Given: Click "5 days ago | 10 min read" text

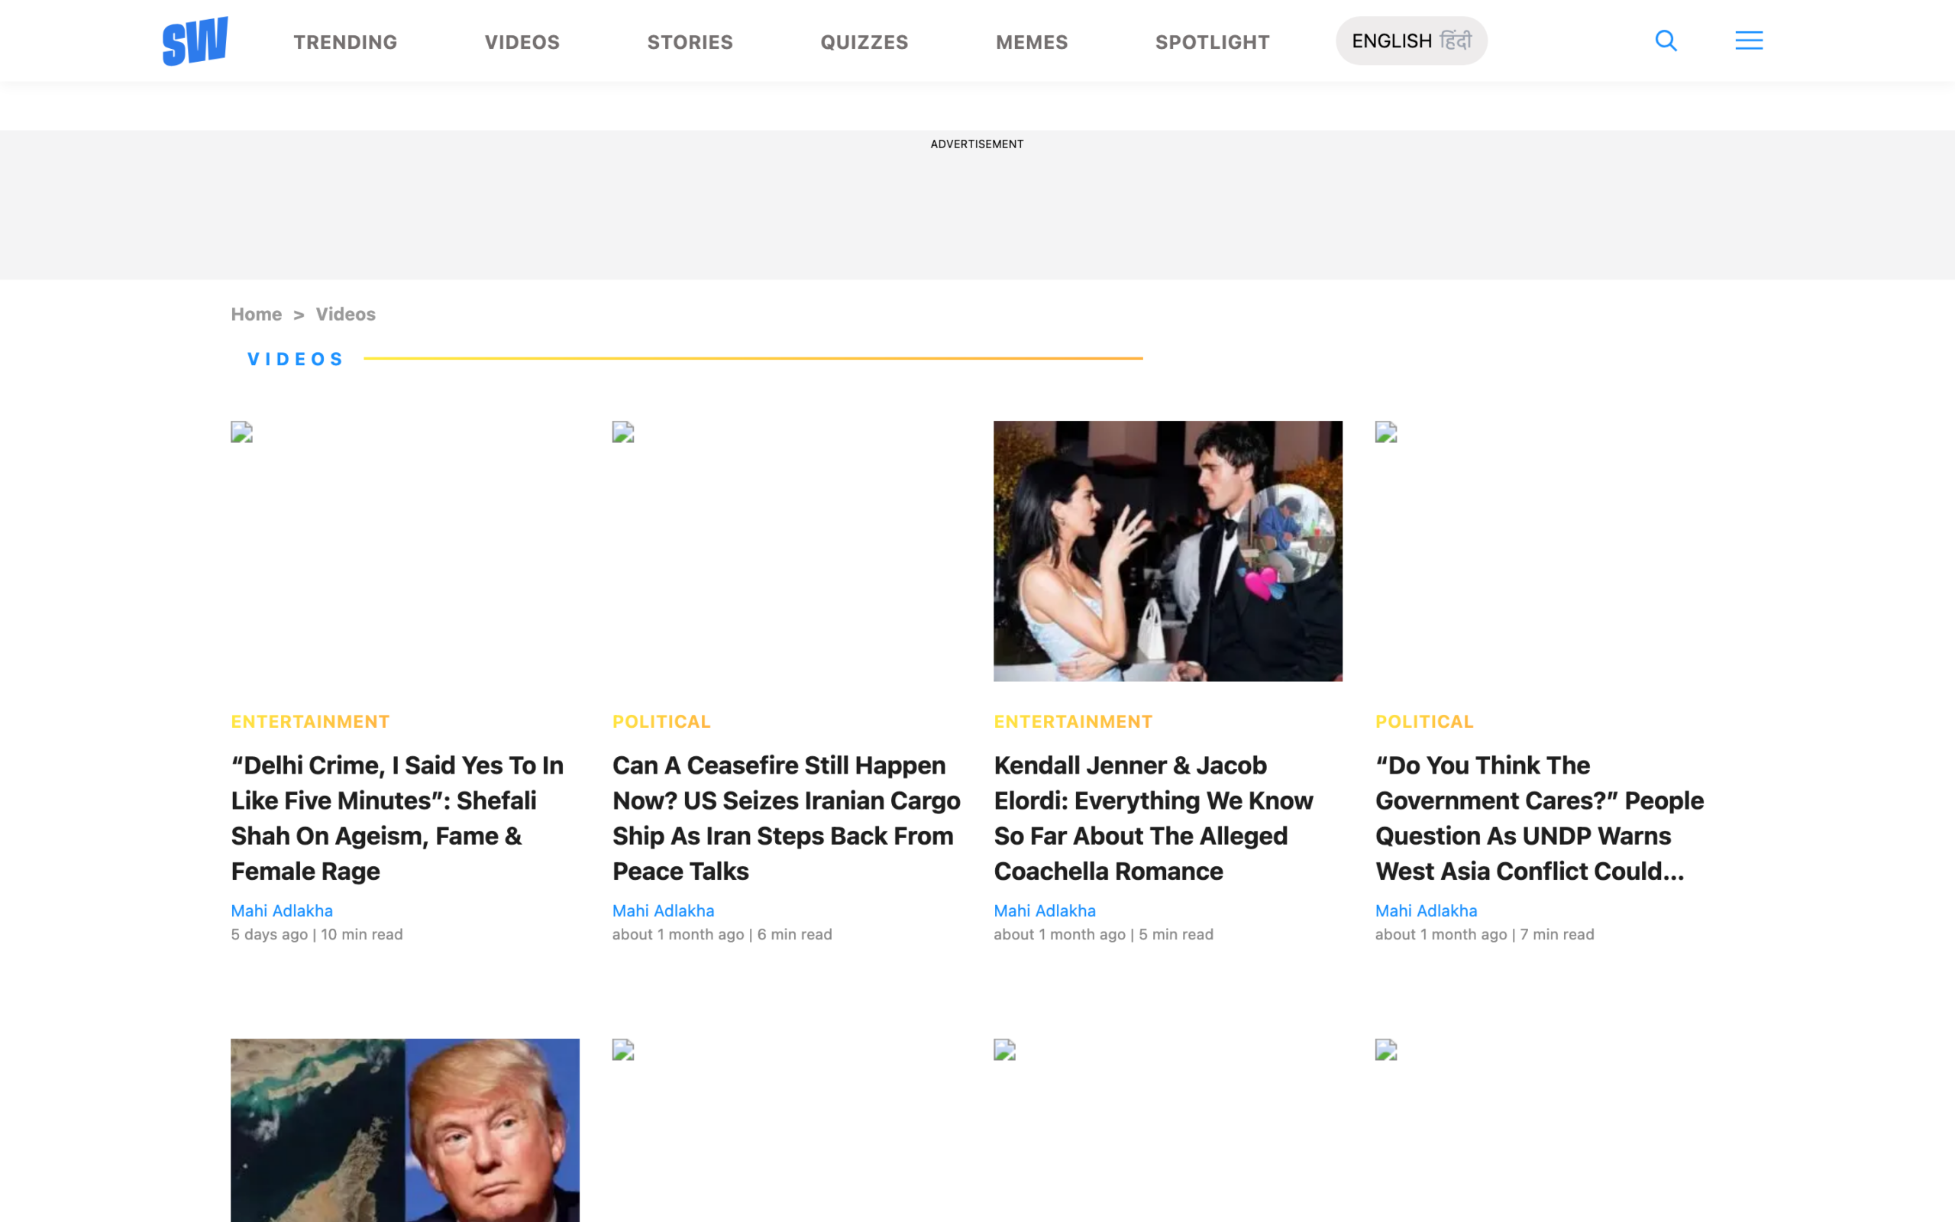Looking at the screenshot, I should (x=317, y=934).
